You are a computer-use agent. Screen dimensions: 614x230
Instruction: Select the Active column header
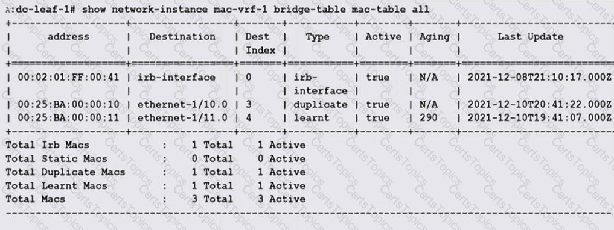(x=383, y=37)
